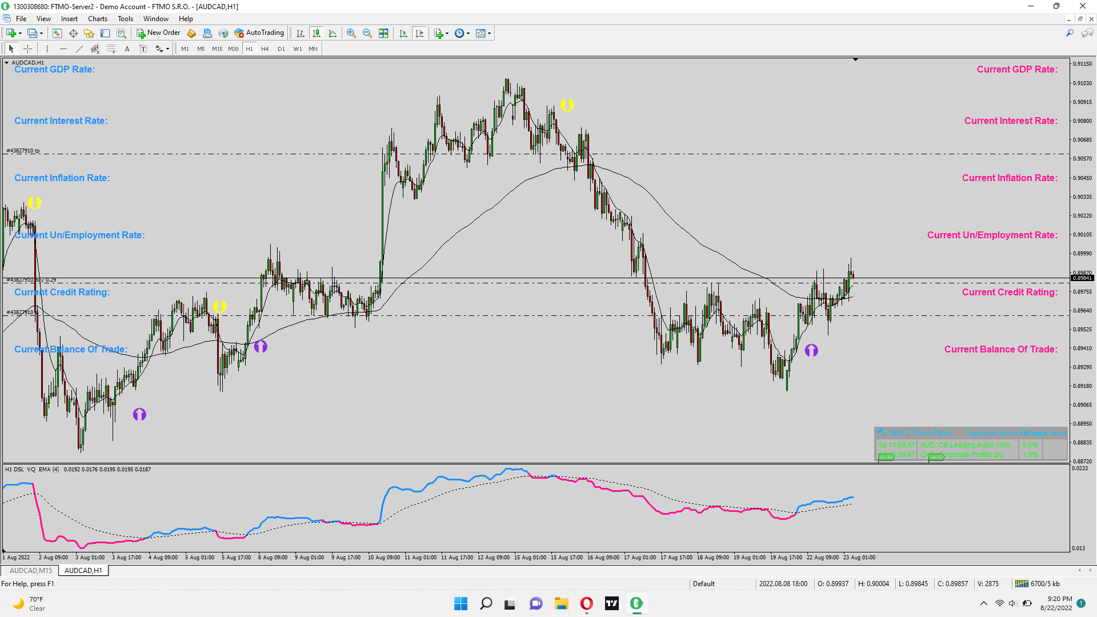Screen dimensions: 1097x617
Task: Select the trendline drawing tool
Action: (x=79, y=49)
